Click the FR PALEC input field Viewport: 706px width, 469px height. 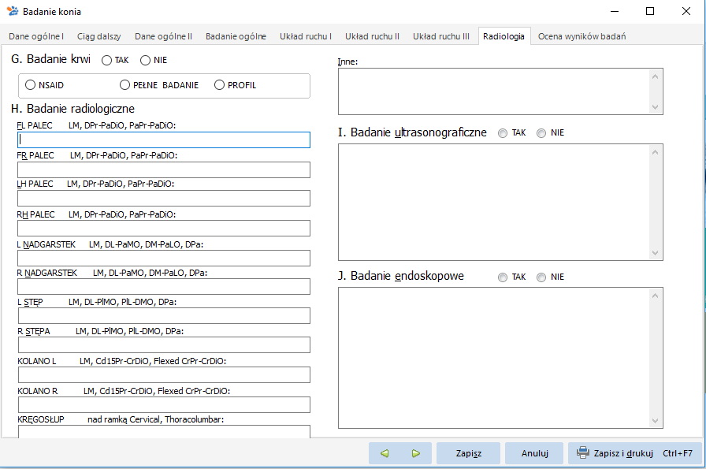click(x=164, y=169)
